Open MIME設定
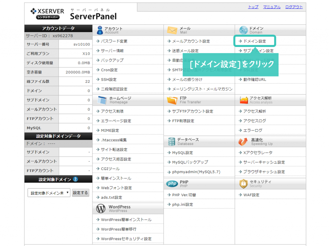 click(x=110, y=131)
